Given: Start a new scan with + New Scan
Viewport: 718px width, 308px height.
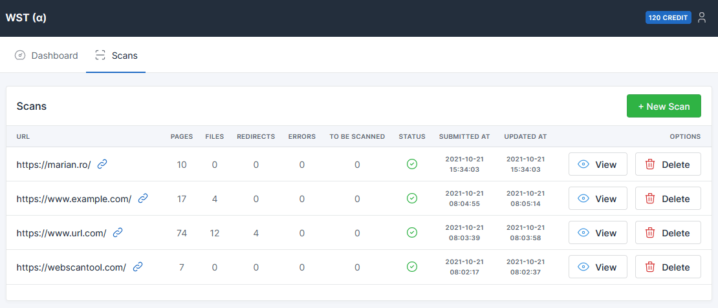Looking at the screenshot, I should pyautogui.click(x=664, y=106).
